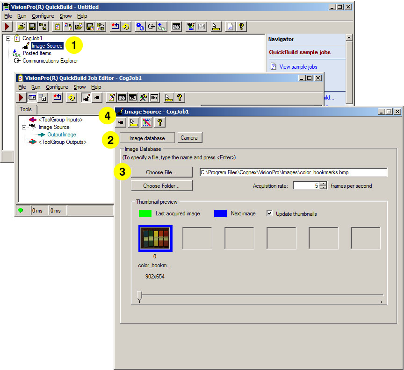Click the 123 results icon in Job Editor

coord(122,97)
